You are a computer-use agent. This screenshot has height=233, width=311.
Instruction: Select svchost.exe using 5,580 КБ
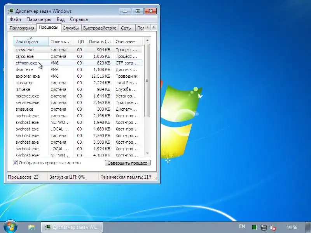click(x=78, y=142)
